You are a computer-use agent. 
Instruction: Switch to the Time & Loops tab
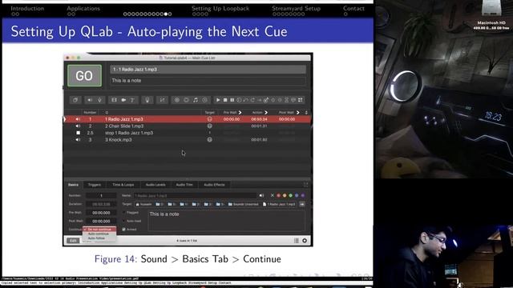point(123,185)
